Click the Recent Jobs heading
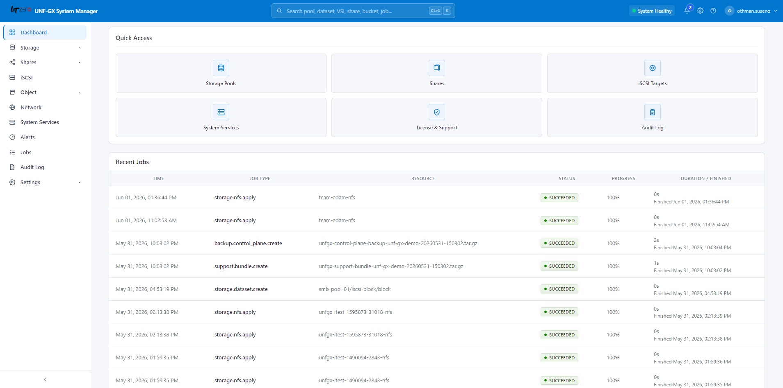783x388 pixels. pyautogui.click(x=132, y=162)
